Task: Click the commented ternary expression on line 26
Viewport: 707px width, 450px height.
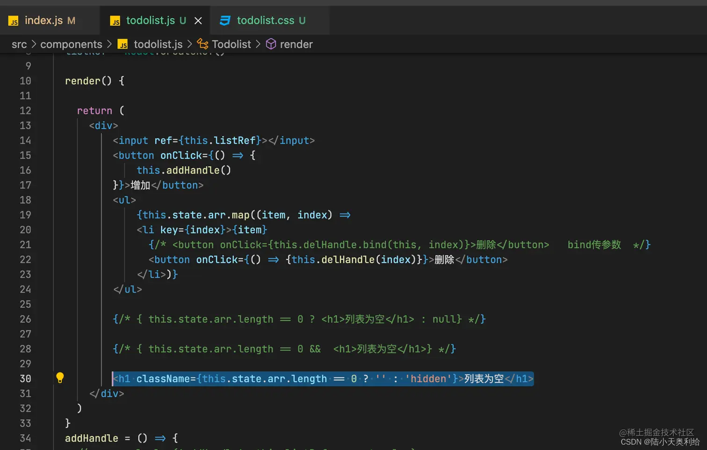Action: coord(299,320)
